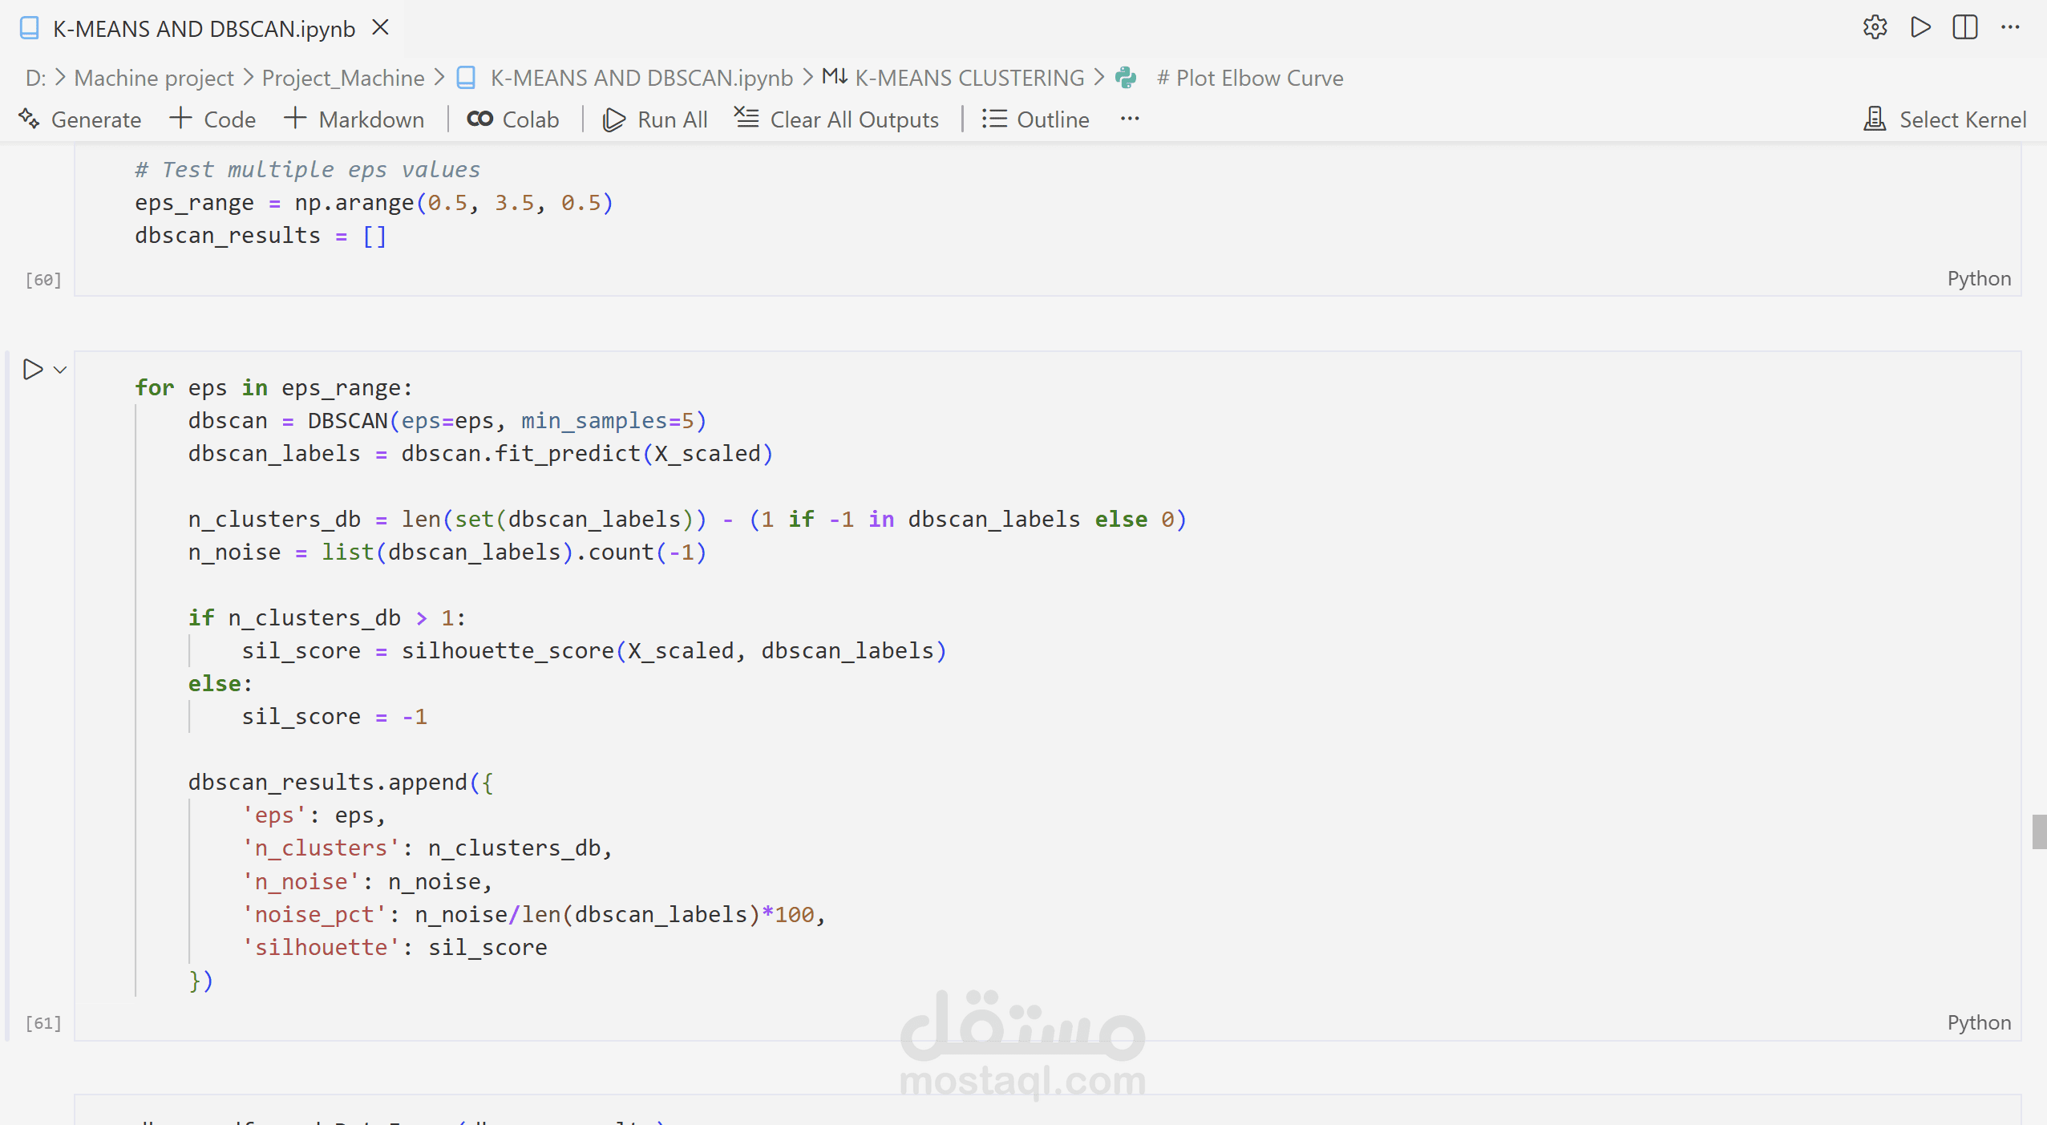The height and width of the screenshot is (1125, 2047).
Task: Click the split editor icon
Action: (1964, 27)
